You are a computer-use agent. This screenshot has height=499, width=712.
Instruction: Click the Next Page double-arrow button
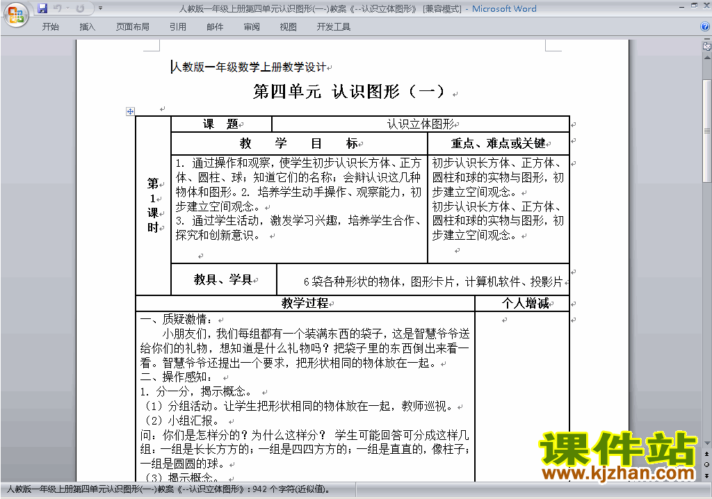click(706, 475)
